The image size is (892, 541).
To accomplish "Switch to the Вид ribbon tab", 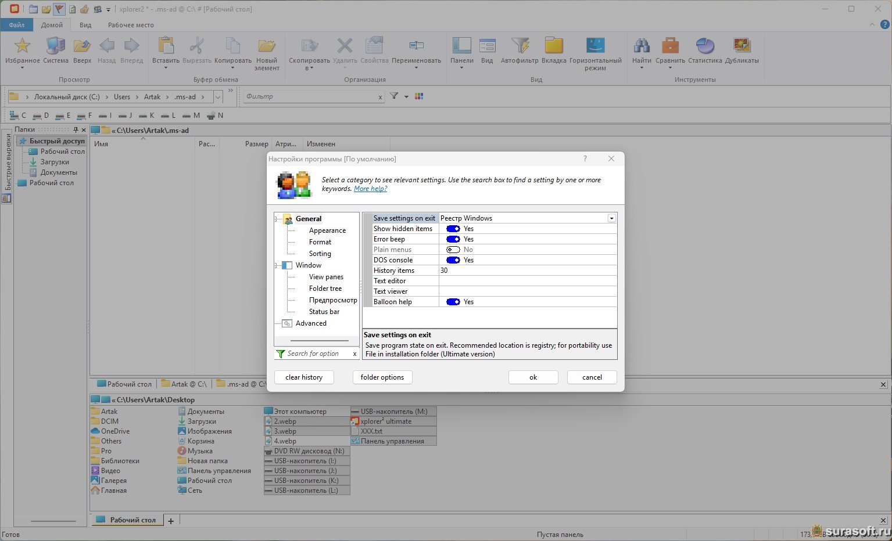I will (x=85, y=25).
